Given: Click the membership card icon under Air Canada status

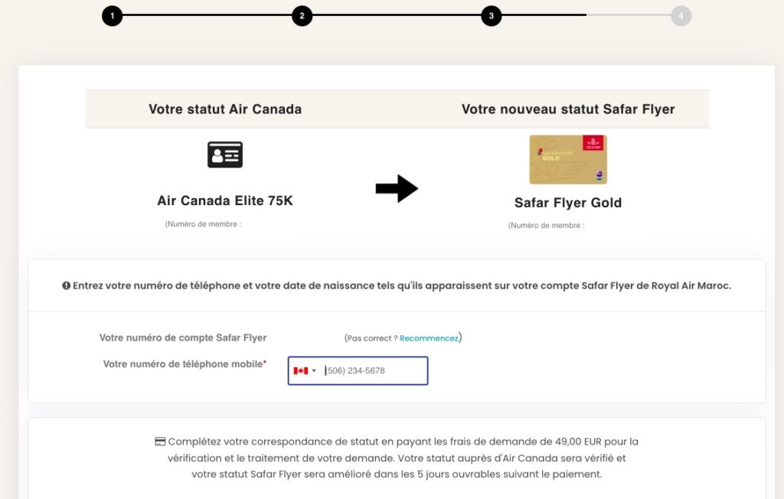Looking at the screenshot, I should tap(224, 154).
